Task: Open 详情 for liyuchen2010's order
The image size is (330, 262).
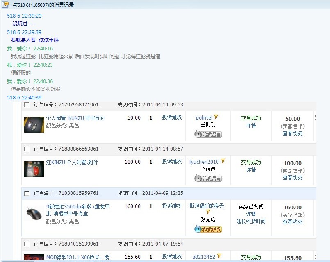Action: tap(251, 170)
